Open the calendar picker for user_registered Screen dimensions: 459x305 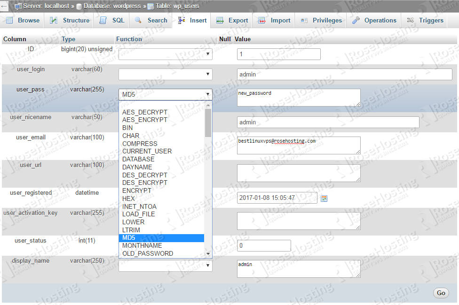pyautogui.click(x=324, y=198)
